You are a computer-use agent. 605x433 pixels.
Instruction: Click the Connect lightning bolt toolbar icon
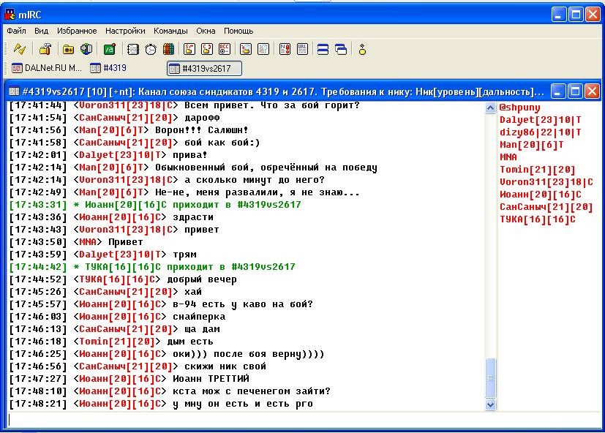19,49
